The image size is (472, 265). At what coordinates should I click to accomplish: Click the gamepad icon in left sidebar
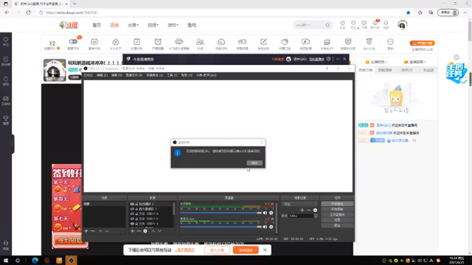click(x=6, y=99)
